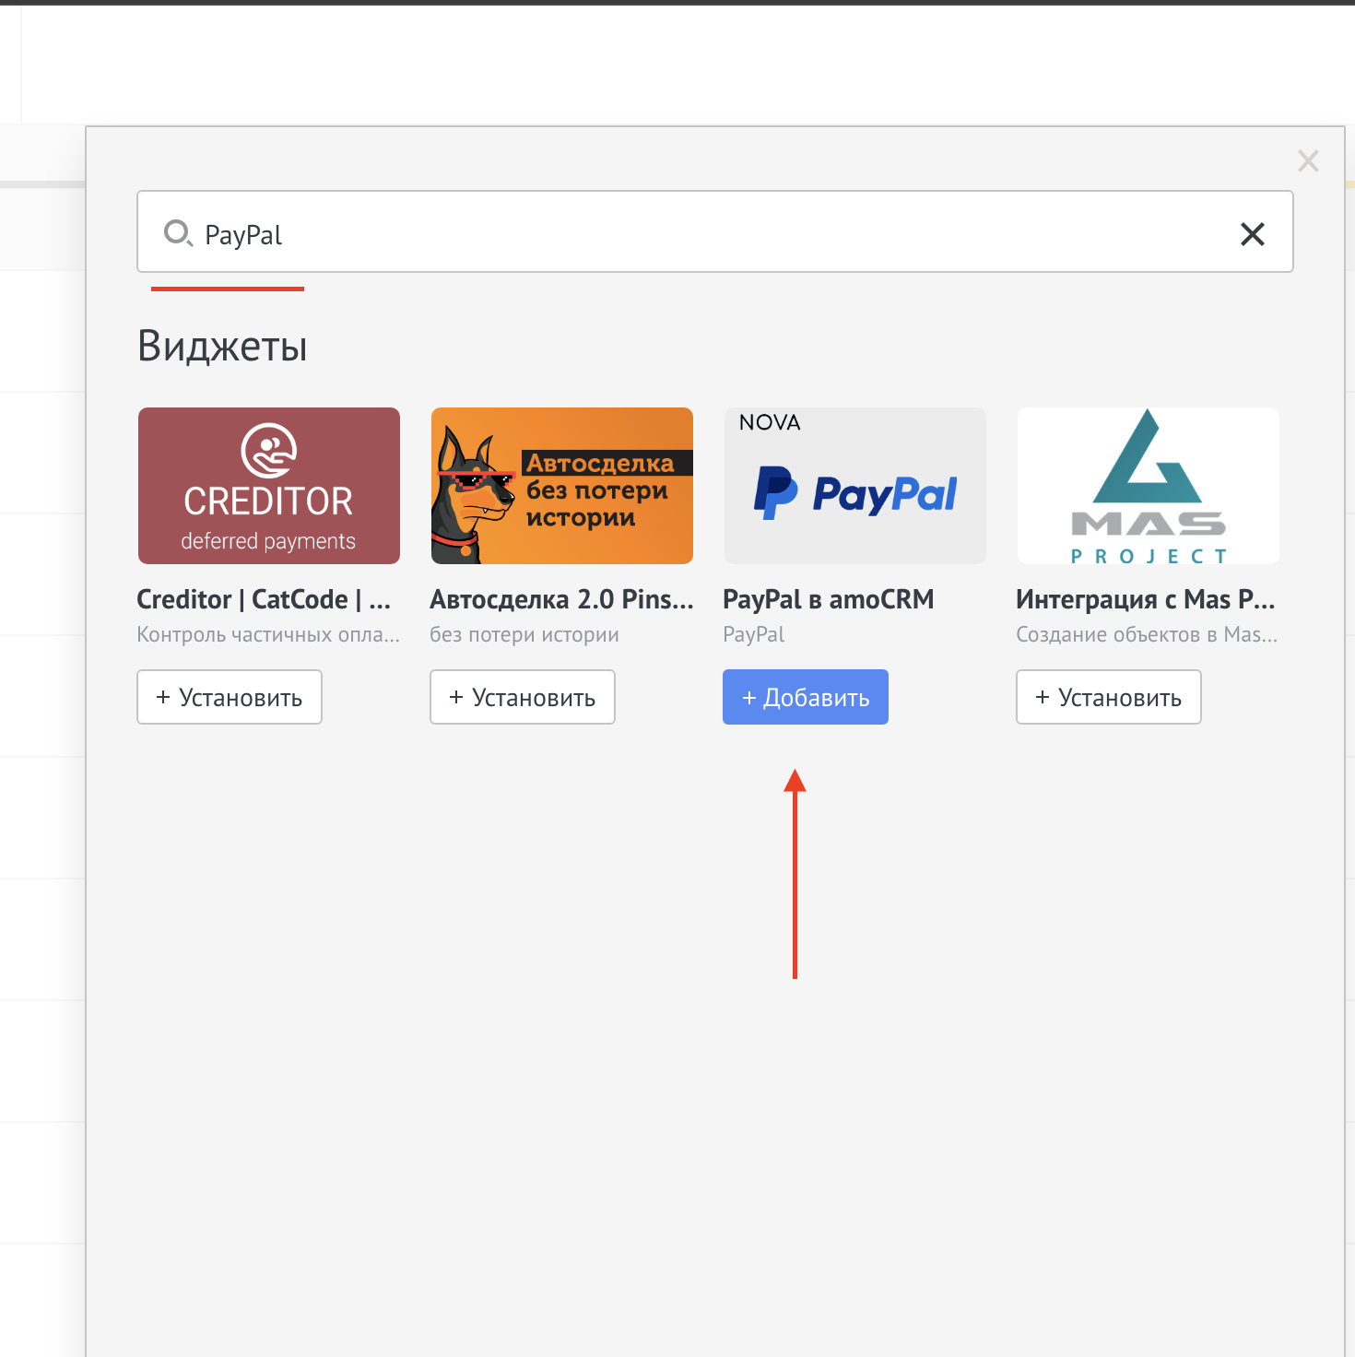The width and height of the screenshot is (1355, 1357).
Task: Click the 'Автосделка 2.0 Pins...' title
Action: (x=561, y=599)
